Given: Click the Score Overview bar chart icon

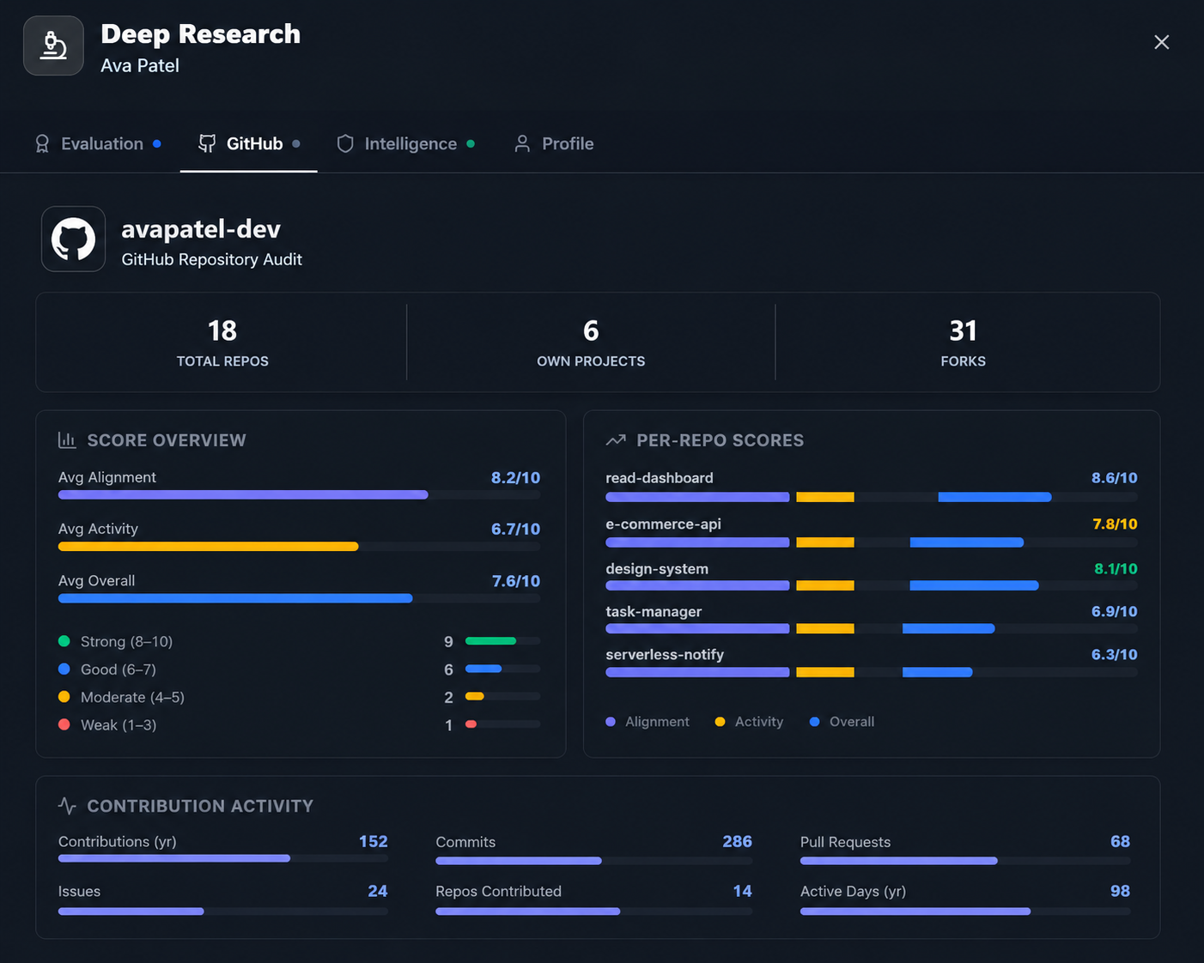Looking at the screenshot, I should (67, 440).
